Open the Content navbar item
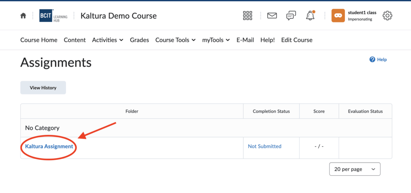 coord(75,40)
